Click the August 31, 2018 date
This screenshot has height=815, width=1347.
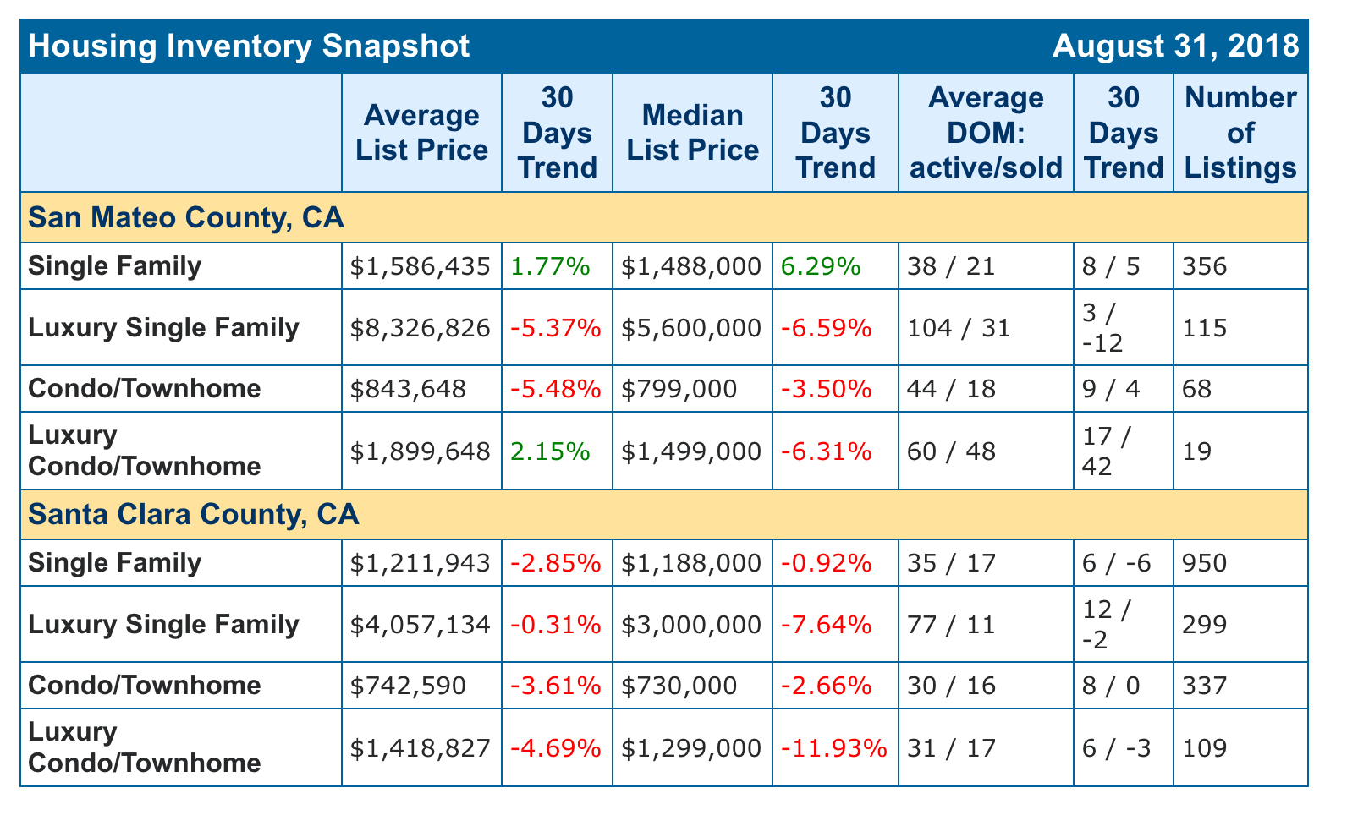point(1175,46)
